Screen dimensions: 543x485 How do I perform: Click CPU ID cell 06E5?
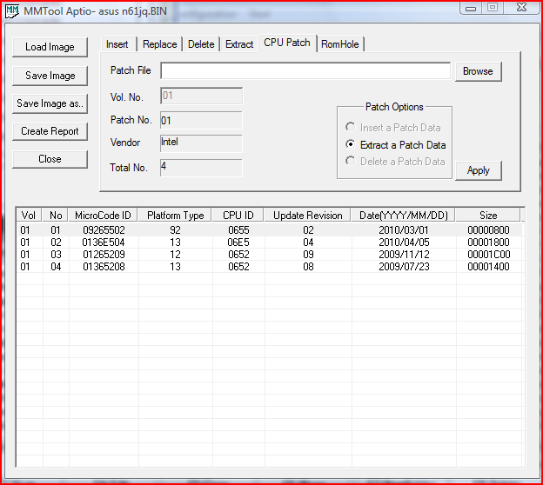238,242
